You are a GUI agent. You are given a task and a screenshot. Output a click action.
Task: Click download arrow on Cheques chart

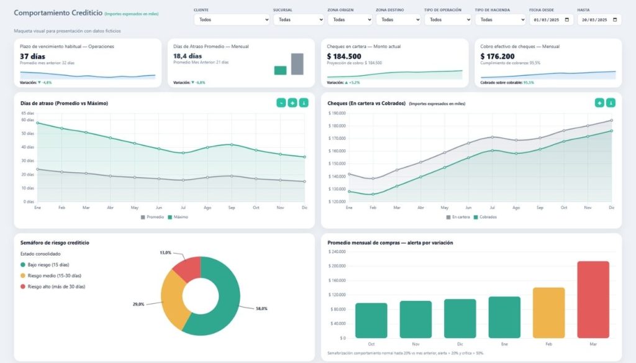click(611, 103)
